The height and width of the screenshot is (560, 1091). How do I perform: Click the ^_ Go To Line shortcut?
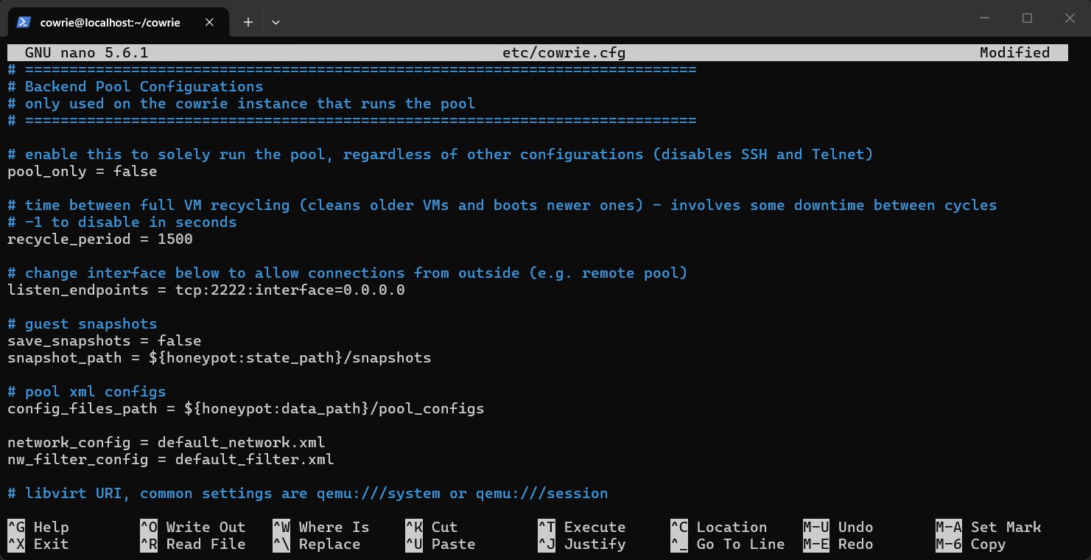tap(728, 545)
